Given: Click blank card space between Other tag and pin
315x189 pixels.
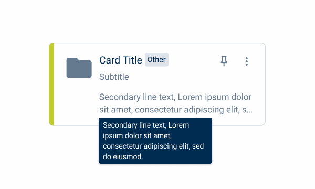Looking at the screenshot, I should [x=194, y=60].
